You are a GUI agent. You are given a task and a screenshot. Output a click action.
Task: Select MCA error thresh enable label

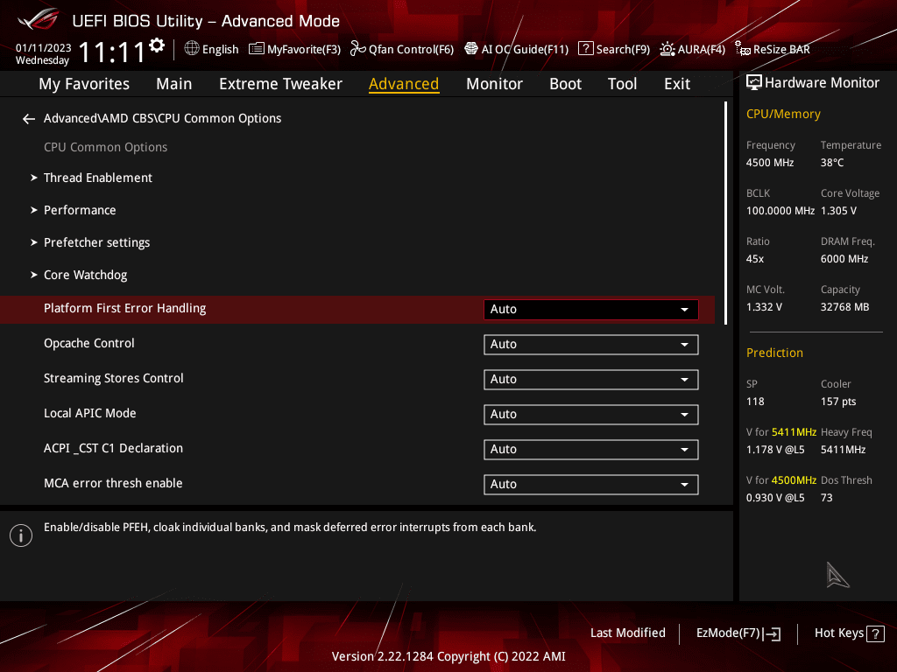click(113, 483)
